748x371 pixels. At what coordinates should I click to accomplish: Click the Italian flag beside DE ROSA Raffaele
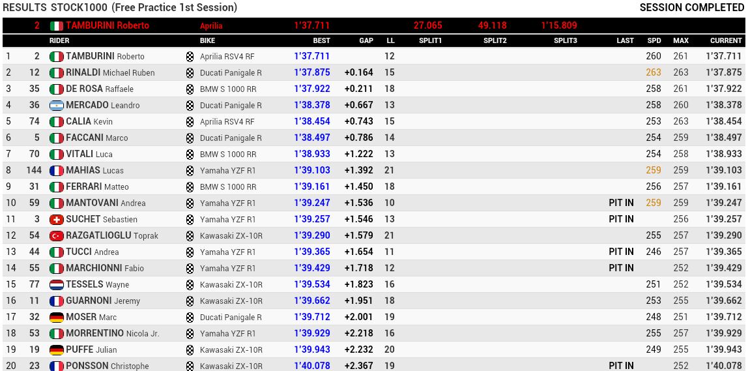pos(56,89)
